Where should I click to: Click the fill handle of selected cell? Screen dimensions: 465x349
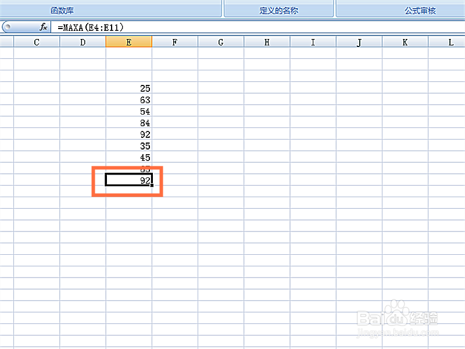point(152,185)
